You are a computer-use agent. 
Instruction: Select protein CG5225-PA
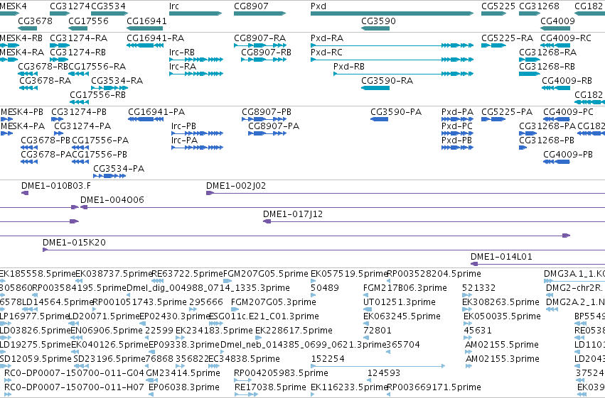[507, 112]
